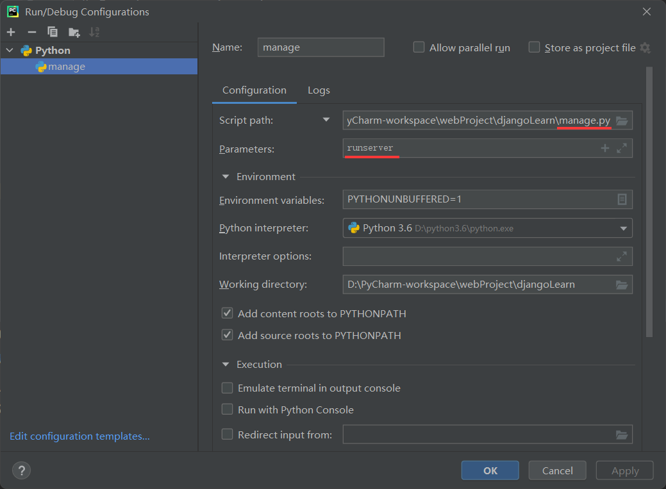Select the manage configuration in the tree
The image size is (666, 489).
[99, 67]
